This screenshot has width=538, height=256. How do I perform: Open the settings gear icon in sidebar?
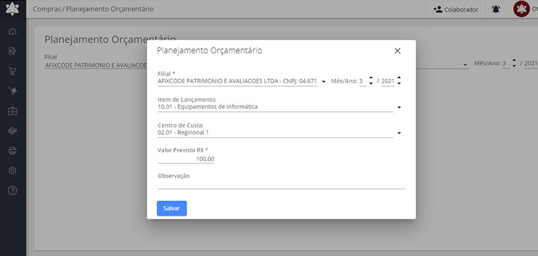13,170
